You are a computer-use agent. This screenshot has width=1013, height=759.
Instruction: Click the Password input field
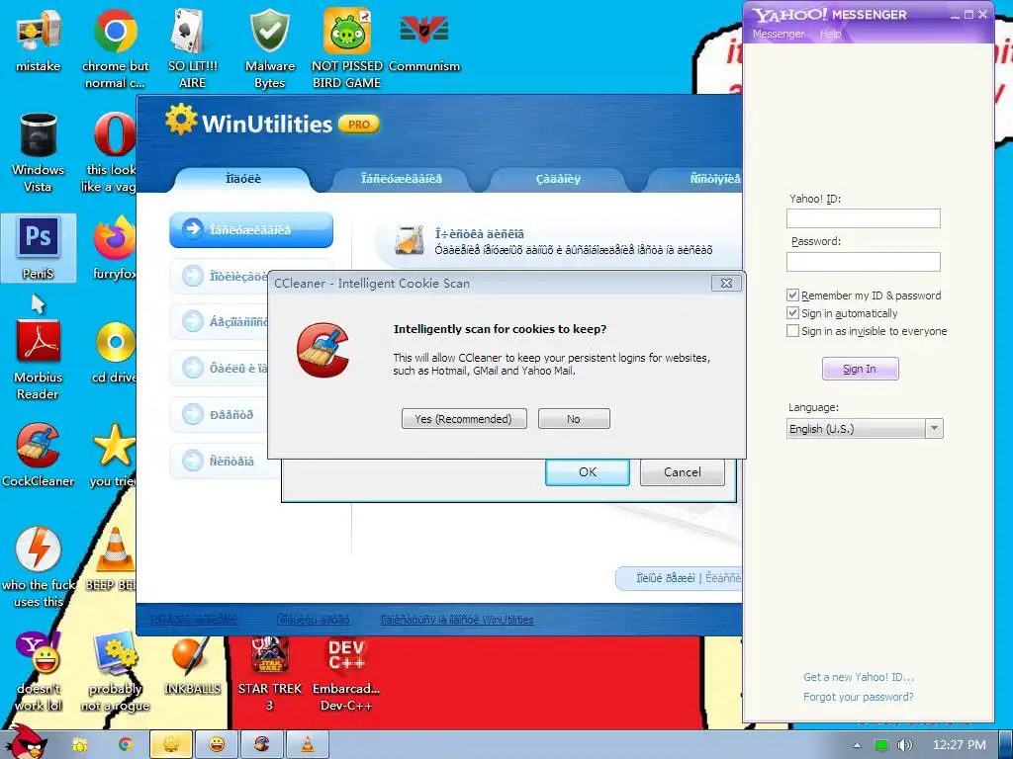(863, 261)
